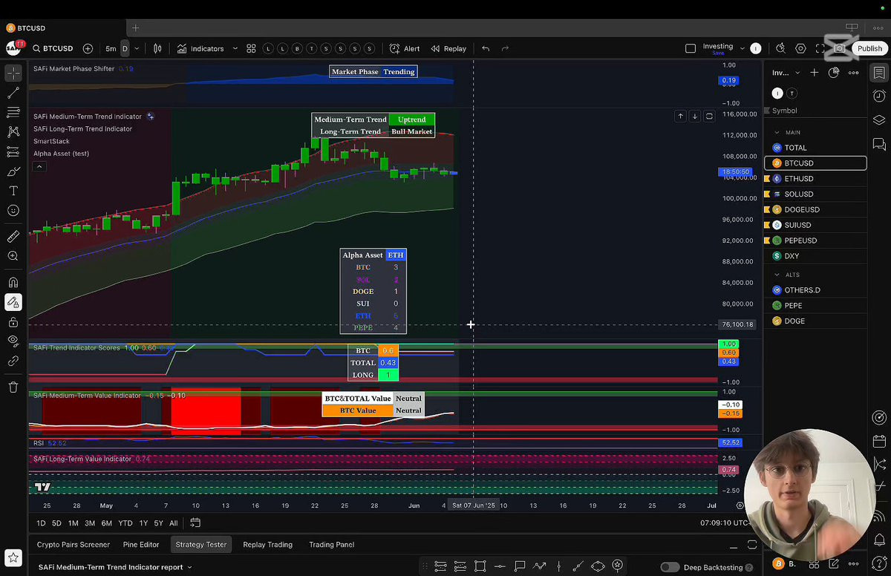The width and height of the screenshot is (891, 576).
Task: Open the timeframe dropdown arrow
Action: click(x=137, y=48)
